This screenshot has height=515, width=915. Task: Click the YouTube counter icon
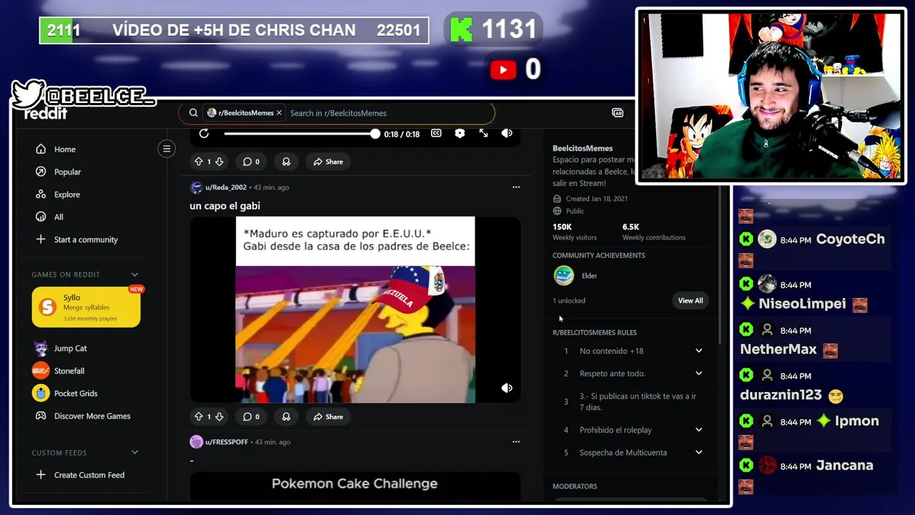tap(503, 69)
